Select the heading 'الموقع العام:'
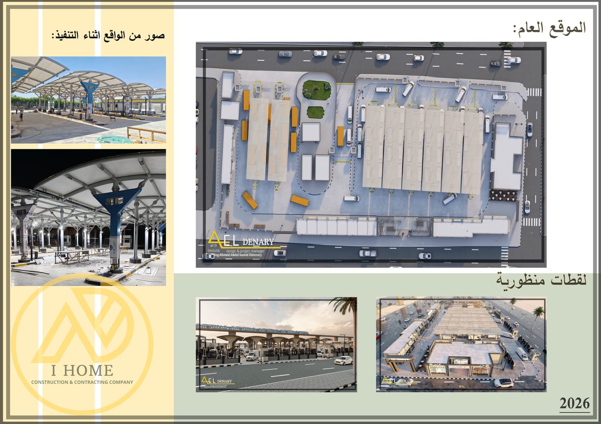601x424 pixels. (549, 28)
